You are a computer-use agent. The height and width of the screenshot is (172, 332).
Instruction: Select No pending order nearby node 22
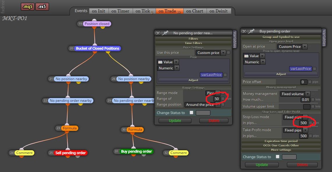coord(71,101)
